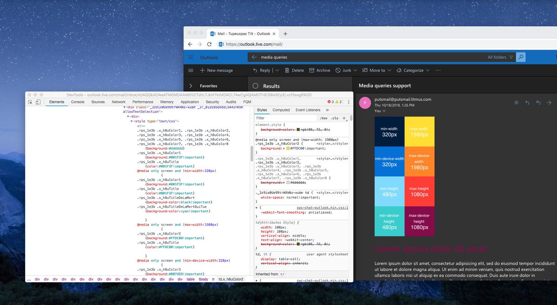Open the All folders search filter
The width and height of the screenshot is (557, 305).
[x=500, y=57]
